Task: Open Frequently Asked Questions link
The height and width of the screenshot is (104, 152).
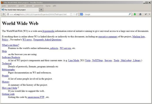Action: (47, 40)
